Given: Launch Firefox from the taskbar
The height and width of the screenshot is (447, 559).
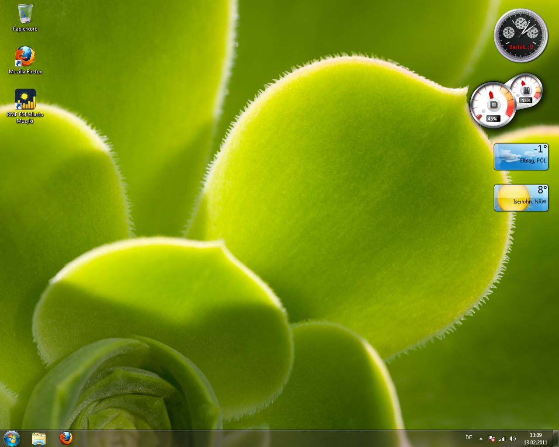Looking at the screenshot, I should (x=66, y=438).
